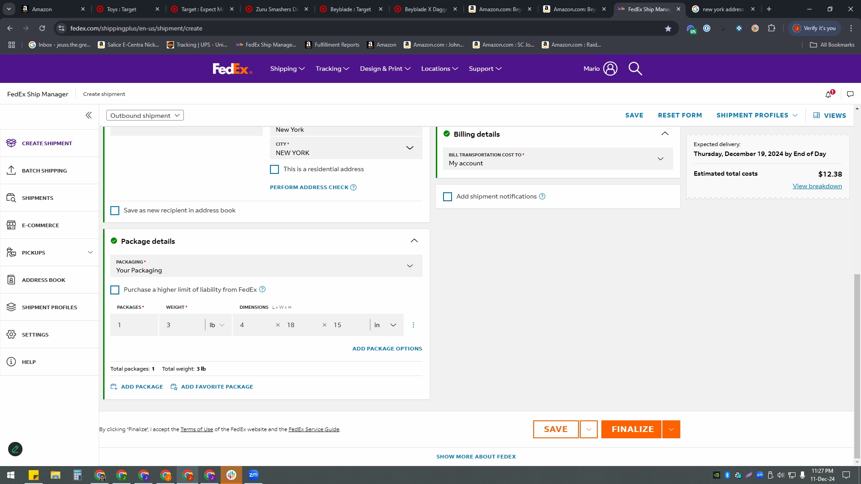Click help icon beside Add shipment notifications

[542, 196]
